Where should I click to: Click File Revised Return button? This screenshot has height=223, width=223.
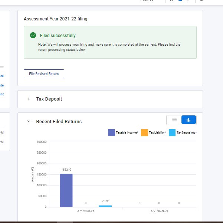click(44, 74)
